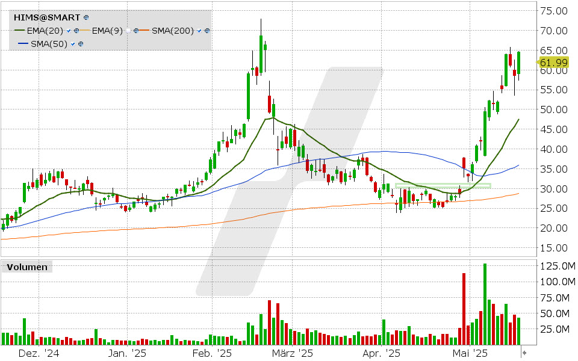Image resolution: width=578 pixels, height=361 pixels.
Task: Uncheck the SMA(200) visibility checkbox
Action: 199,31
